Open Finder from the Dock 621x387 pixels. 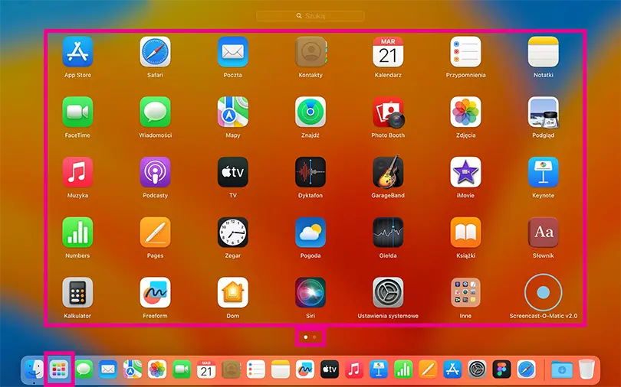click(34, 370)
